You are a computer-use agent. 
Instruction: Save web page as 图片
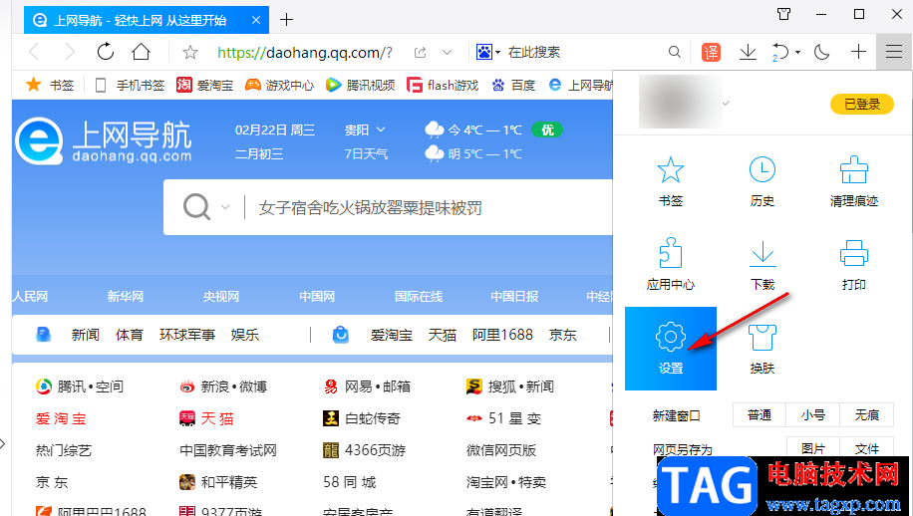[813, 448]
